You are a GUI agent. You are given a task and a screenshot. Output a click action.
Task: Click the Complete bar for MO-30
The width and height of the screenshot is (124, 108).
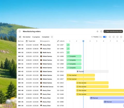click(x=74, y=56)
